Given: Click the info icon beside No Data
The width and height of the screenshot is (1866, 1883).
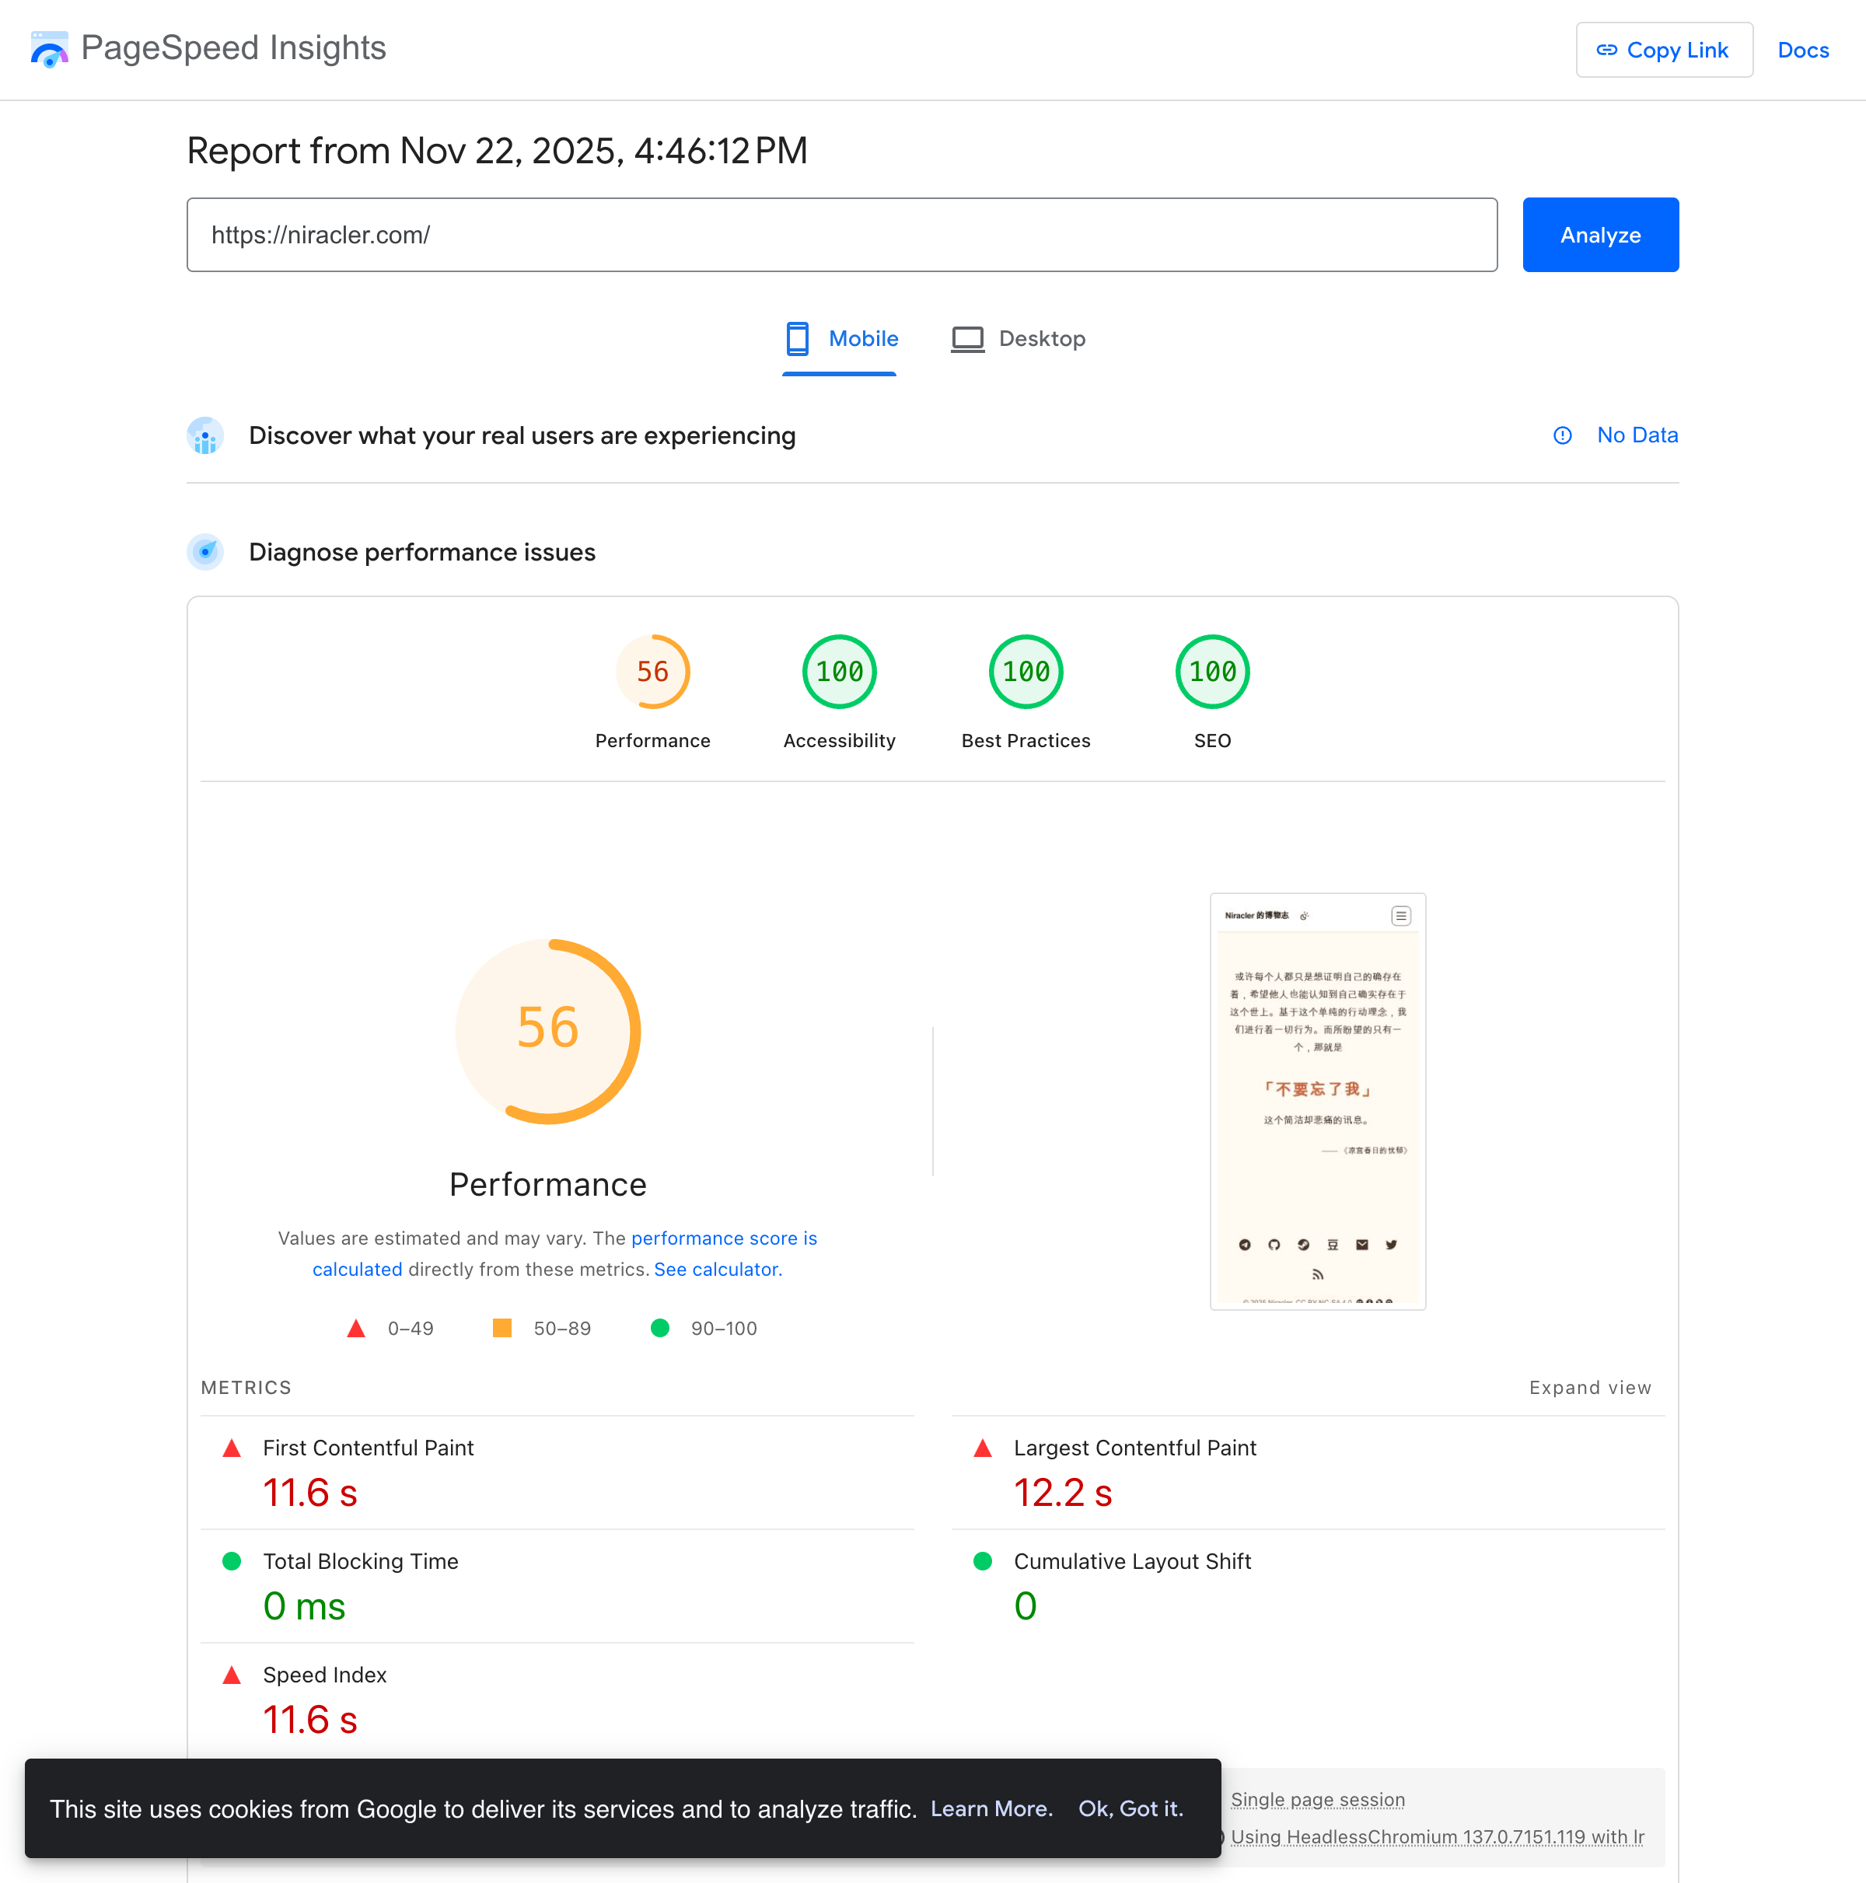Looking at the screenshot, I should (1563, 435).
